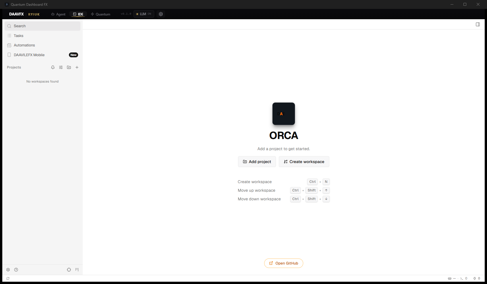Click the Create workspace button
The height and width of the screenshot is (284, 487).
pyautogui.click(x=304, y=162)
